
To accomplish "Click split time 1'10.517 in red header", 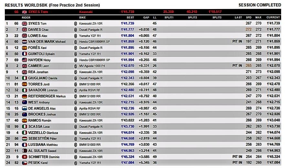I will coord(215,12).
